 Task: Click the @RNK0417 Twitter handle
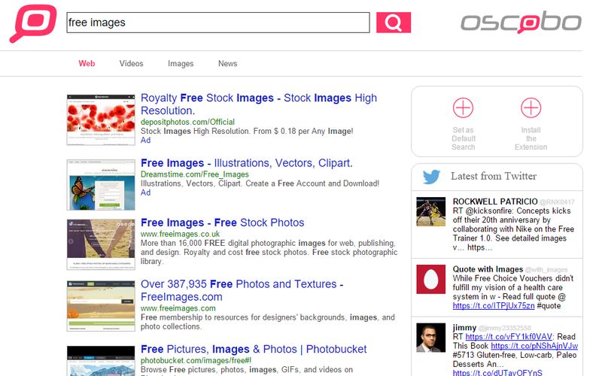[557, 202]
